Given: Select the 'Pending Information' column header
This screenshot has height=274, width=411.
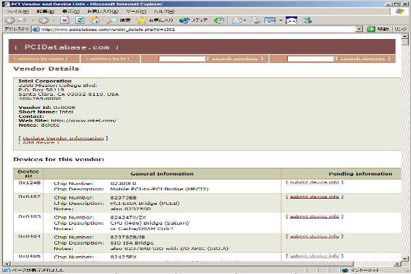Looking at the screenshot, I should point(360,173).
